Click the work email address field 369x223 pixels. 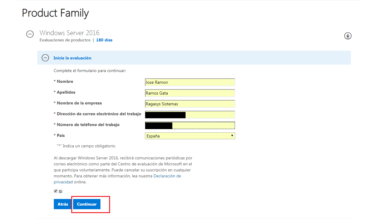coord(190,115)
